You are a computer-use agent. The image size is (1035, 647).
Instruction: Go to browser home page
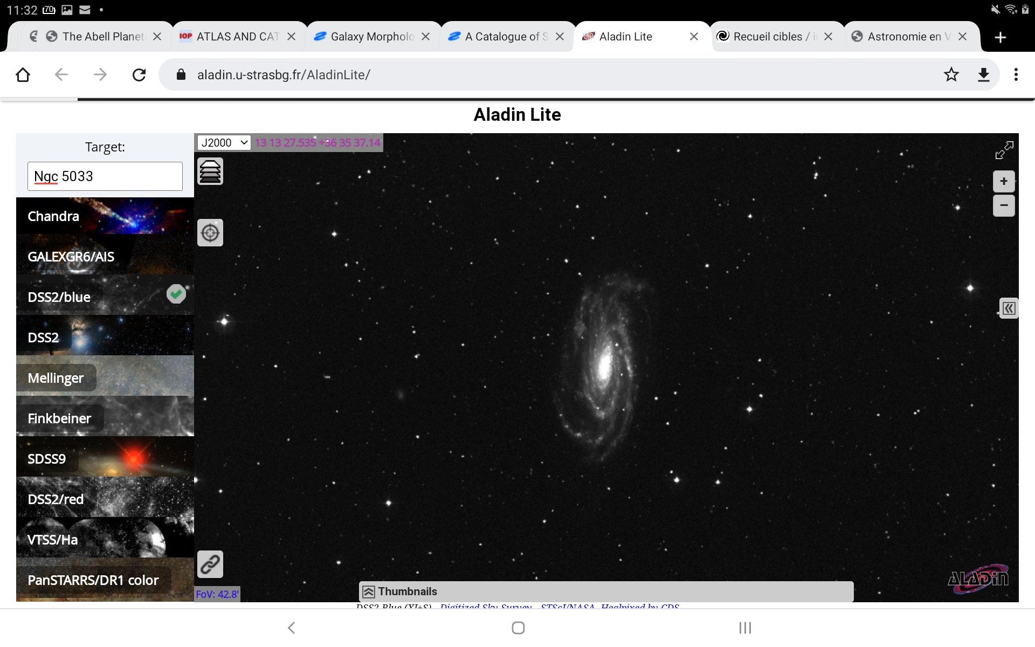coord(23,74)
